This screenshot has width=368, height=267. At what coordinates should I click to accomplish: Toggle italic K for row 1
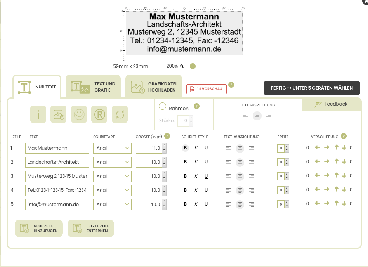(196, 148)
